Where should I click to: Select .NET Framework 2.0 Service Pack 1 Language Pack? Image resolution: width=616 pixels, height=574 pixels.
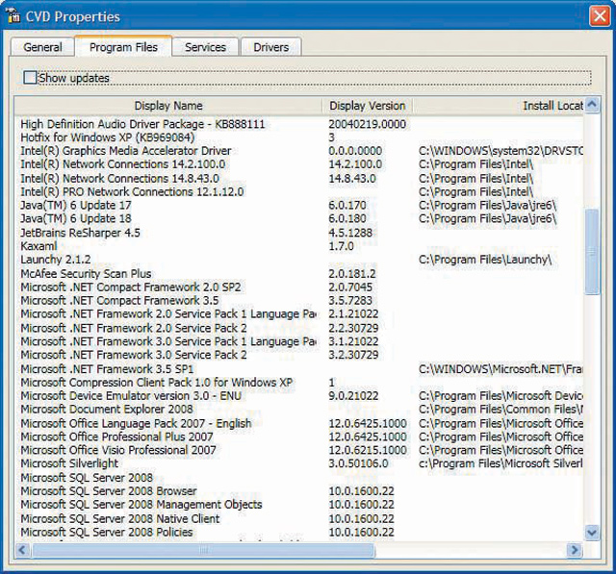pos(168,313)
